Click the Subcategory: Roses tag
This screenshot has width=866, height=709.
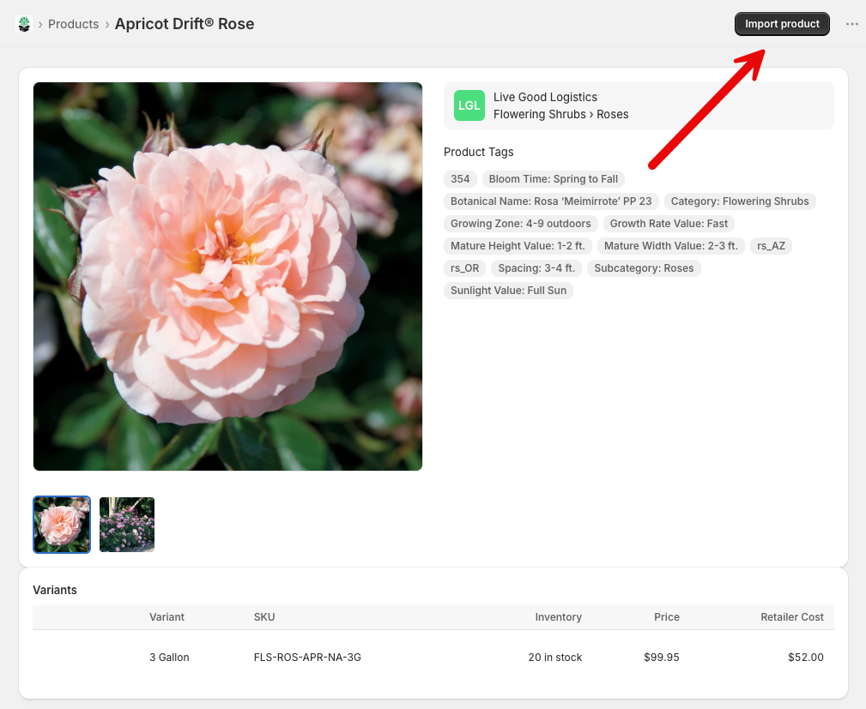[644, 268]
